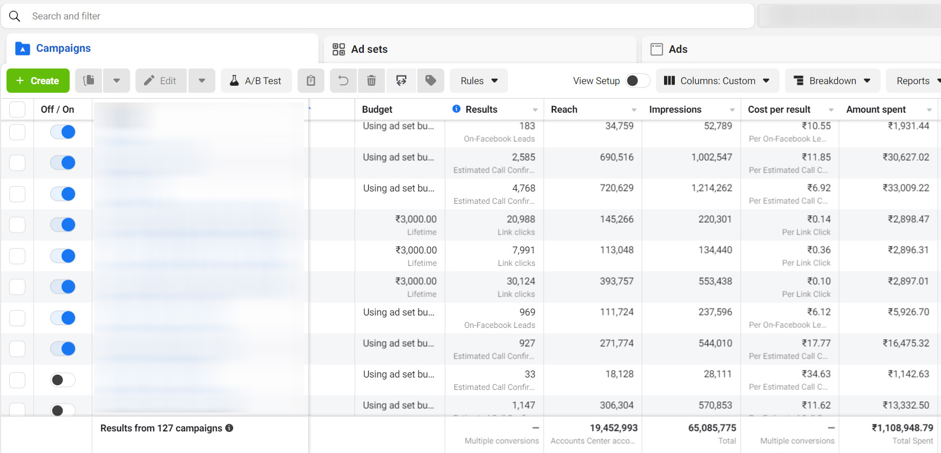The image size is (941, 453).
Task: Click the undo arrow icon
Action: pos(343,80)
